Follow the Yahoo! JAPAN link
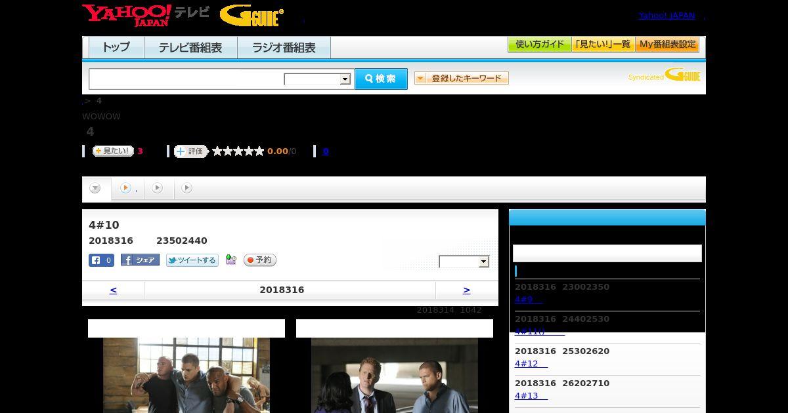 [667, 16]
